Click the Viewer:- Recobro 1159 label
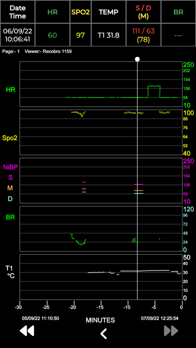This screenshot has height=348, width=196. click(48, 51)
